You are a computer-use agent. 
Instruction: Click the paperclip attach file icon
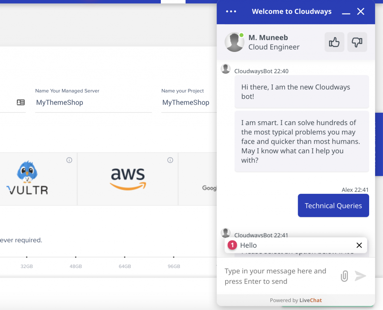pyautogui.click(x=344, y=276)
